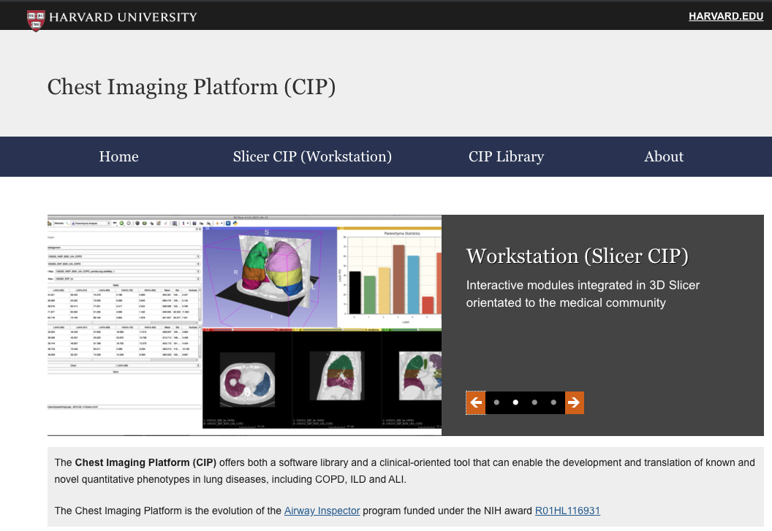Click the green back-arrow module history icon
The width and height of the screenshot is (772, 531).
pos(121,224)
